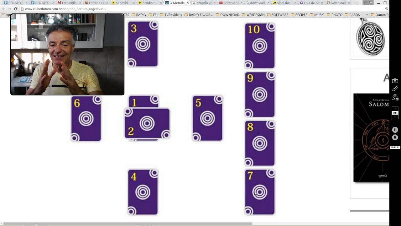
Task: Select tarot card number 1 behind card 2
Action: coord(143,102)
